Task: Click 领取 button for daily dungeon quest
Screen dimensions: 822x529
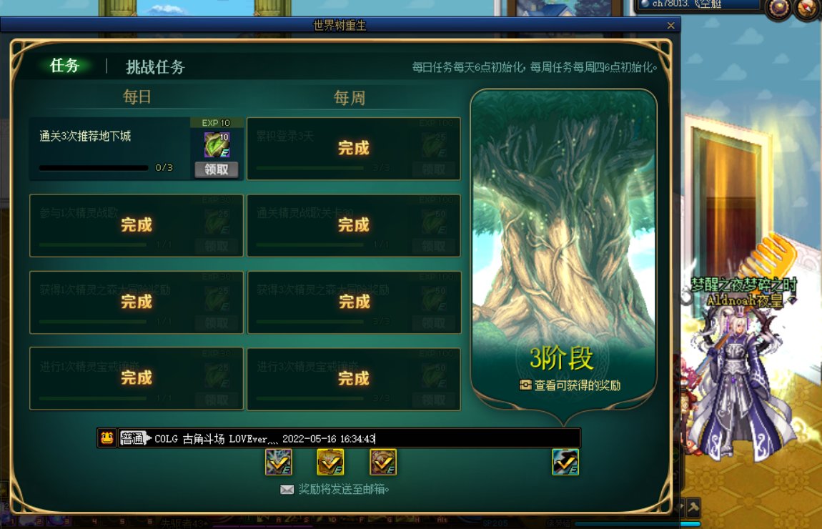Action: [217, 169]
